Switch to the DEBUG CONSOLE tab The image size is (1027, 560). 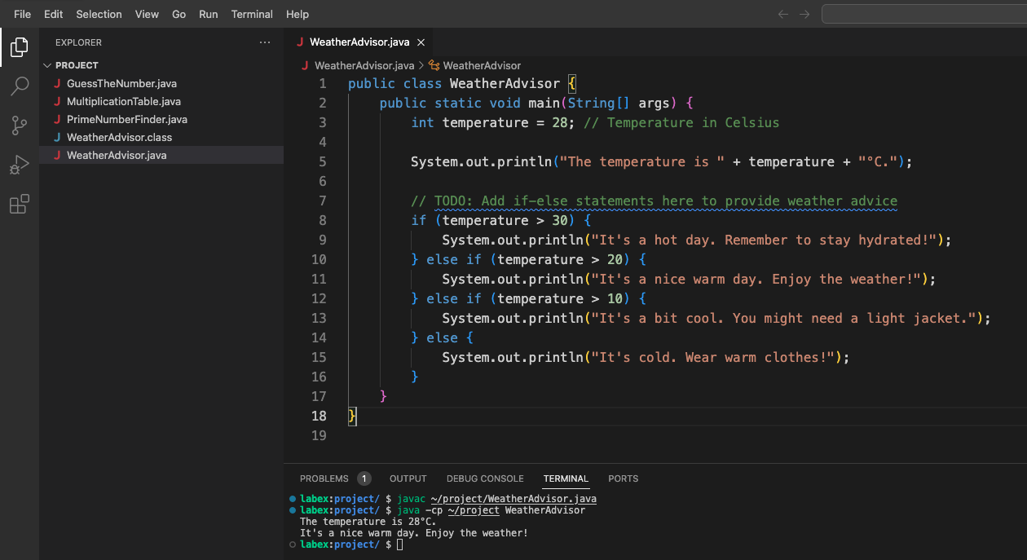point(485,478)
